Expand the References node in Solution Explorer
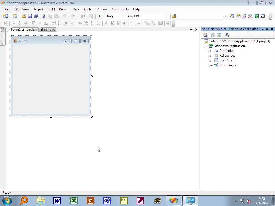This screenshot has width=275, height=206. 209,56
